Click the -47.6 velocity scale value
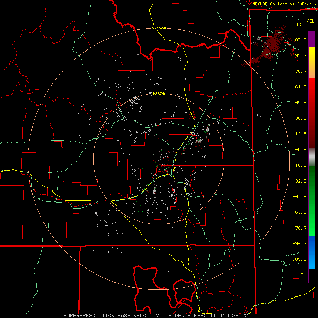Screen dimensions: 318x318 pyautogui.click(x=299, y=197)
